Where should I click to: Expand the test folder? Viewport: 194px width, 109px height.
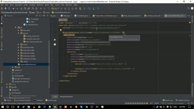point(13,67)
